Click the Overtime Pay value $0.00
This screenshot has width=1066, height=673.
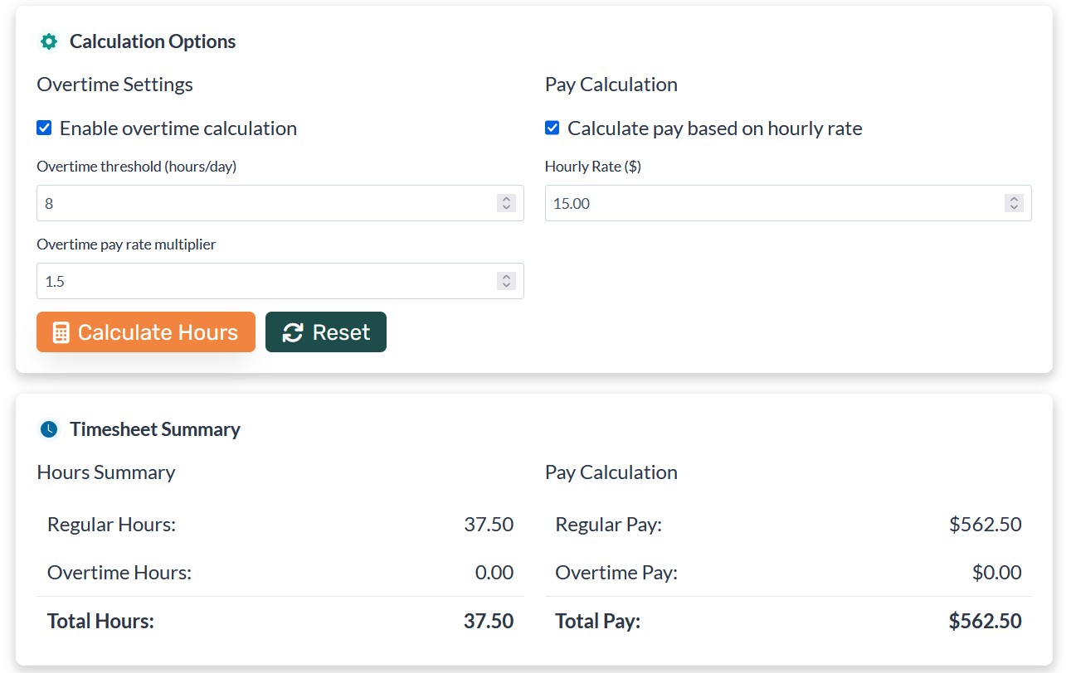pyautogui.click(x=996, y=573)
